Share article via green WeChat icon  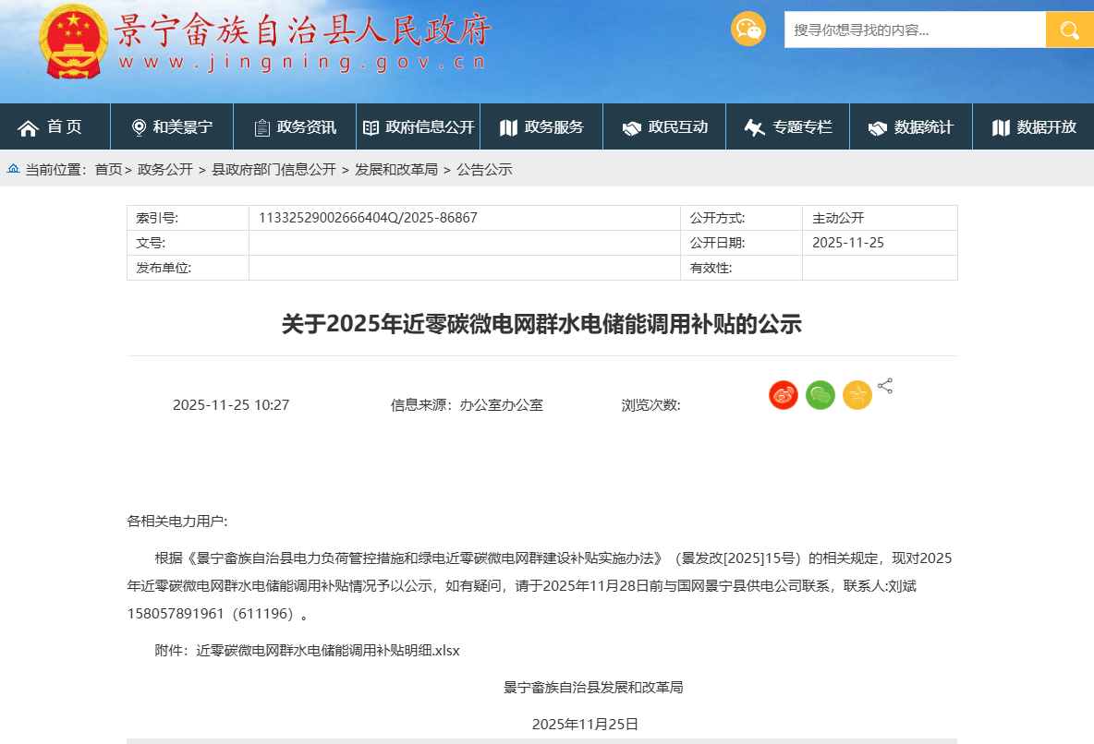(x=820, y=395)
